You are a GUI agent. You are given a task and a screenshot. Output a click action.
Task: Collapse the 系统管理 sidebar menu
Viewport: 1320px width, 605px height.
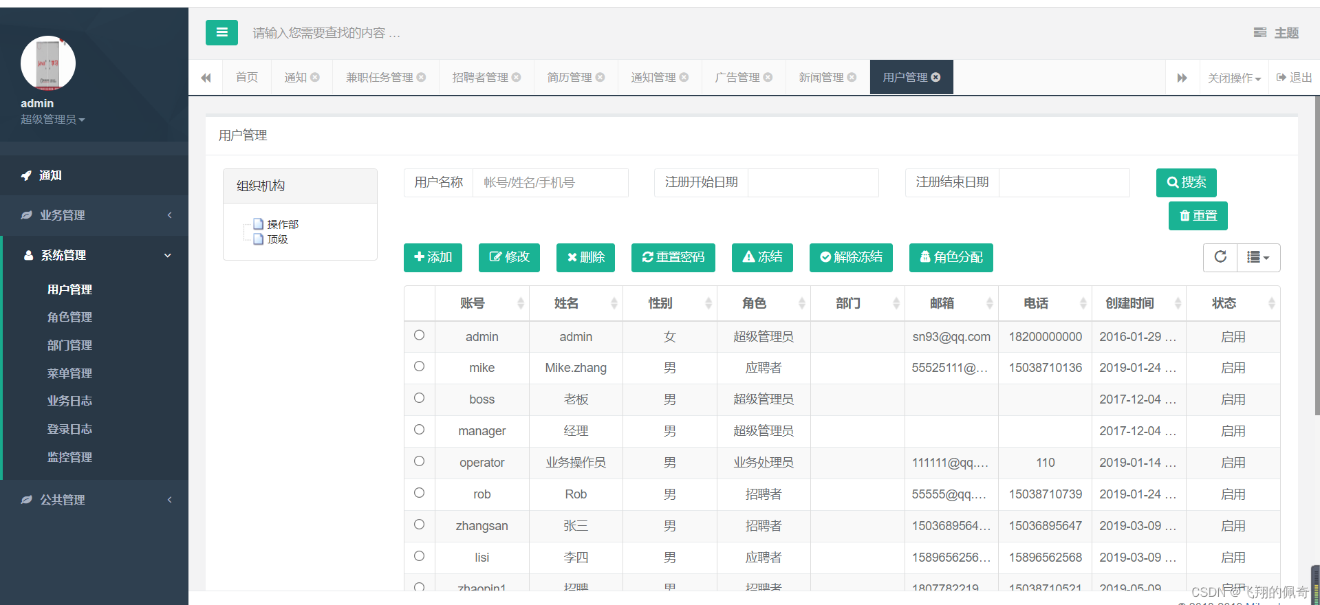[x=94, y=255]
